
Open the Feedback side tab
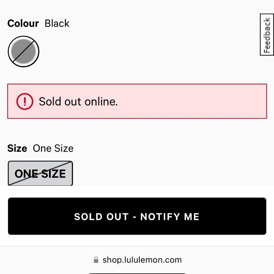[267, 35]
